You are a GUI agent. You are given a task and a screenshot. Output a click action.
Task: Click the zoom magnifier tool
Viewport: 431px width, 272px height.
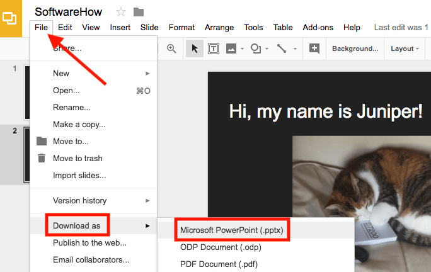(x=171, y=48)
